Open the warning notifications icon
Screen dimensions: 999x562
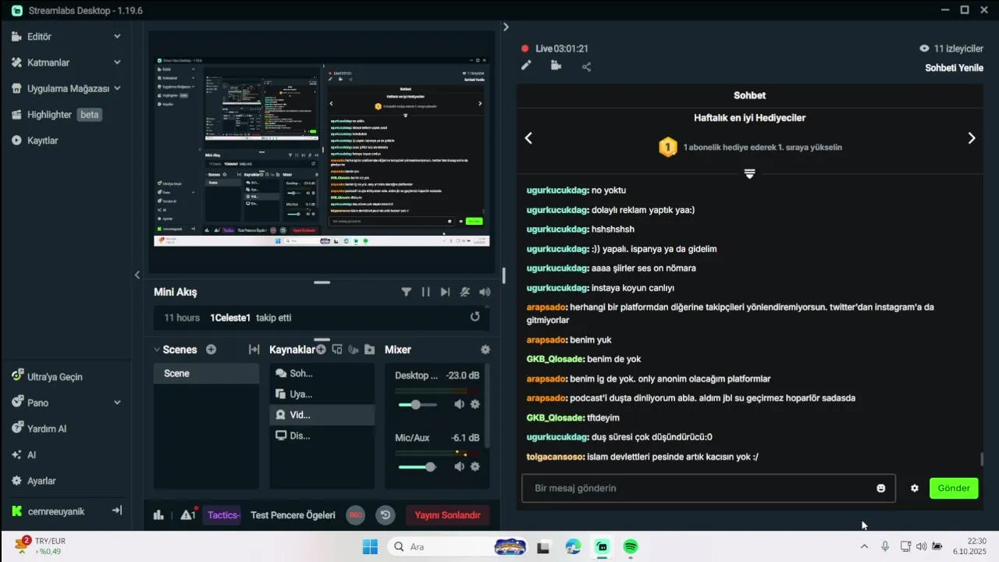[x=189, y=514]
